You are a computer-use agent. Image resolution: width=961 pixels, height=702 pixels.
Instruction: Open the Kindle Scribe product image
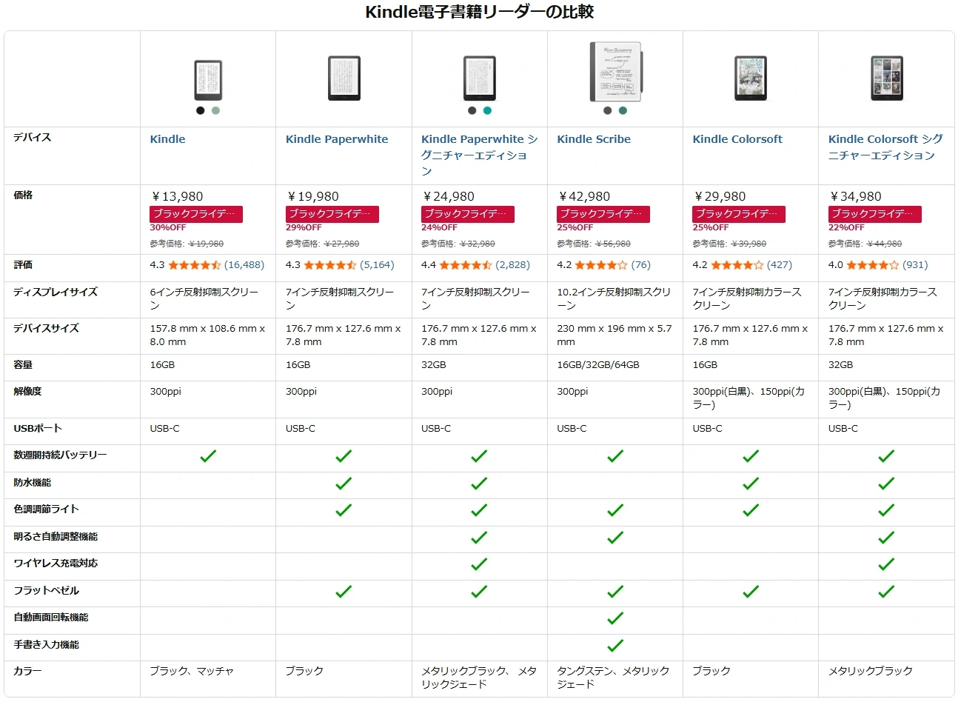[615, 72]
